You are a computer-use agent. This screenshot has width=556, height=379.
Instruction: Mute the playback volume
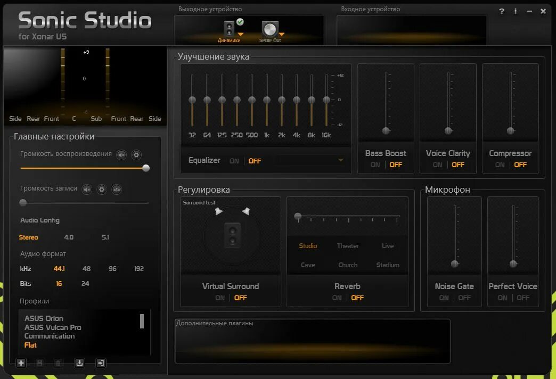121,155
